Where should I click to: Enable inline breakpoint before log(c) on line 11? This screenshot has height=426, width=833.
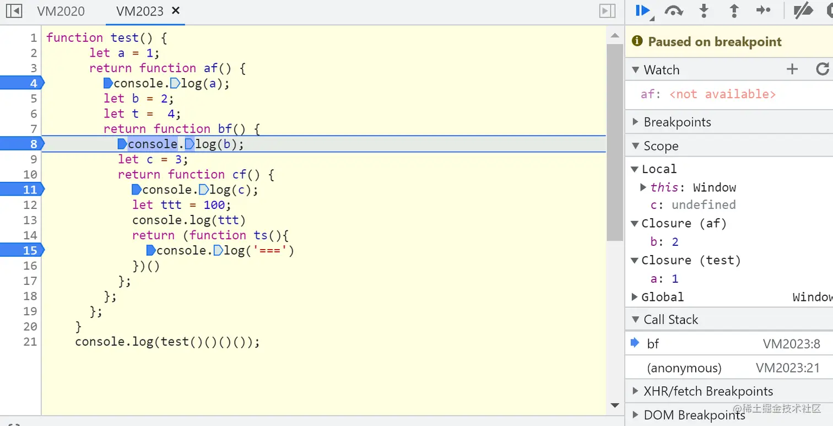coord(204,190)
